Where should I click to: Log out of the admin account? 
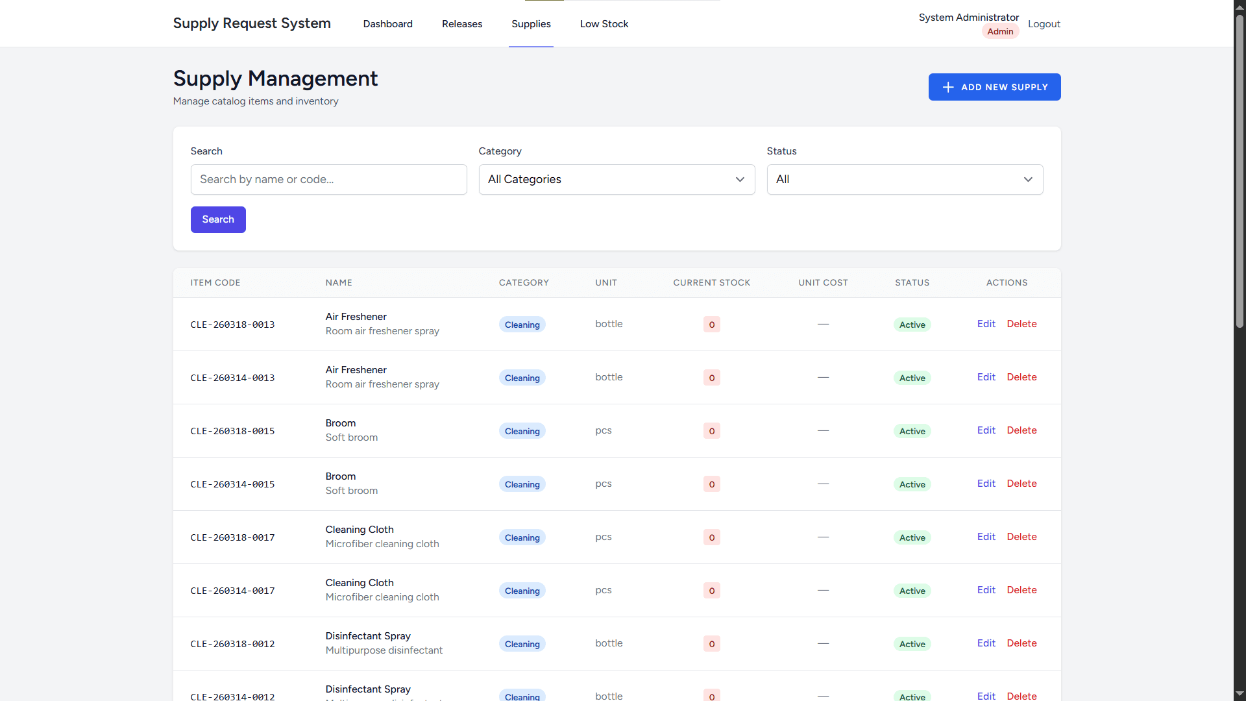click(1044, 24)
